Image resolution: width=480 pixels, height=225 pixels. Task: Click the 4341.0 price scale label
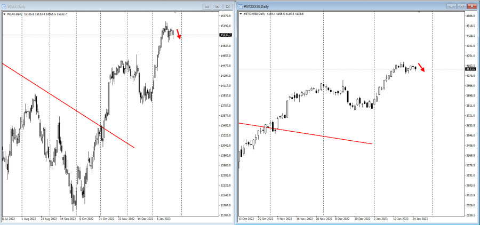point(470,46)
